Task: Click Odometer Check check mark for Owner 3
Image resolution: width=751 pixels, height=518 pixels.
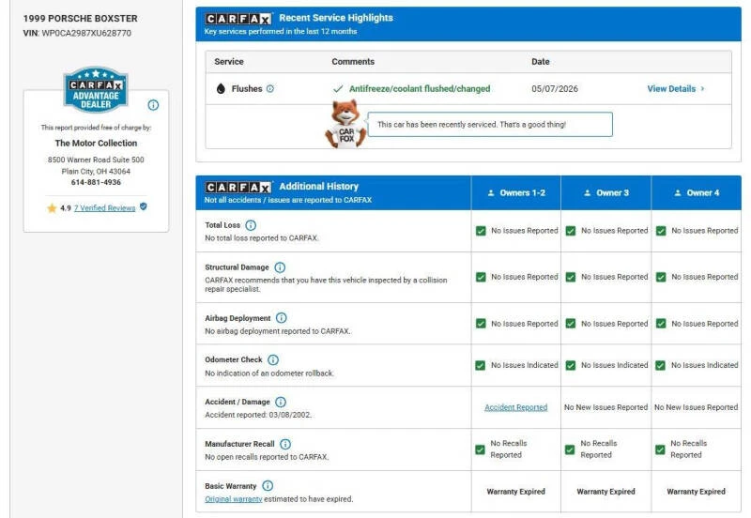Action: pyautogui.click(x=571, y=365)
